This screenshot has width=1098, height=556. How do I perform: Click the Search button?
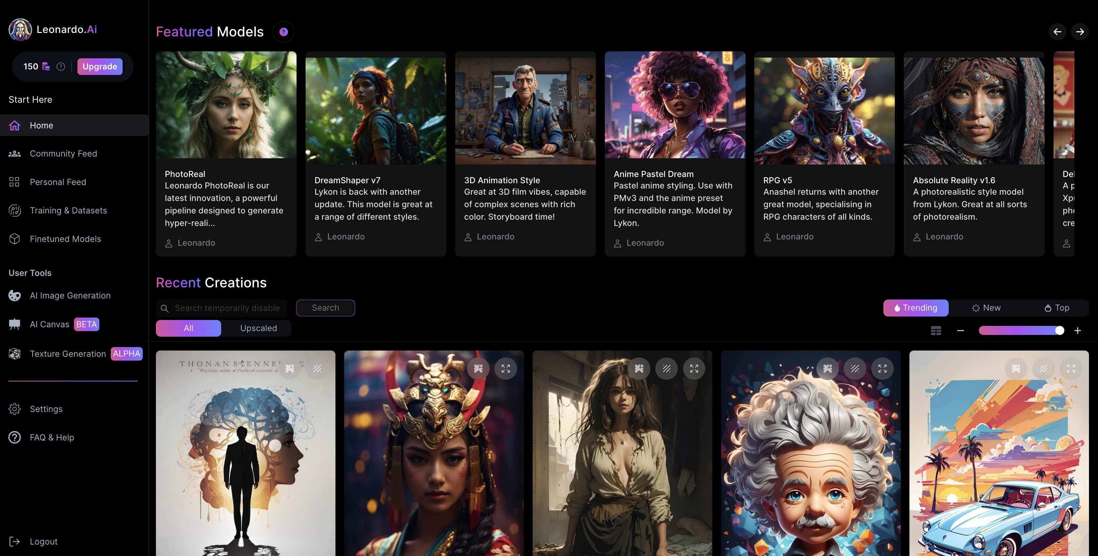[x=326, y=308]
